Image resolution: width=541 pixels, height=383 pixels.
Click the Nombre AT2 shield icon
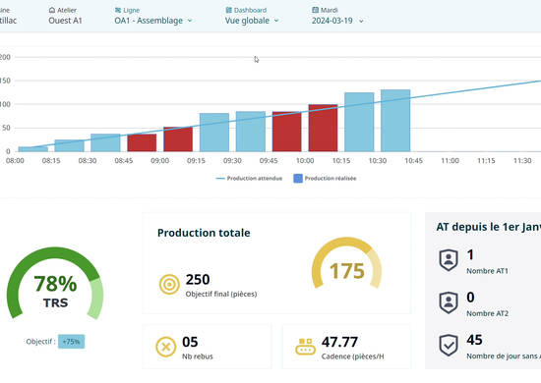[449, 302]
